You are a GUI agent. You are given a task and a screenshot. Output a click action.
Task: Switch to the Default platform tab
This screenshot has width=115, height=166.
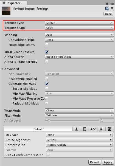point(38,129)
